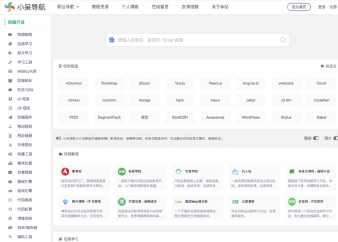This screenshot has width=338, height=242.
Task: Open the React.js quick link
Action: pyautogui.click(x=215, y=83)
